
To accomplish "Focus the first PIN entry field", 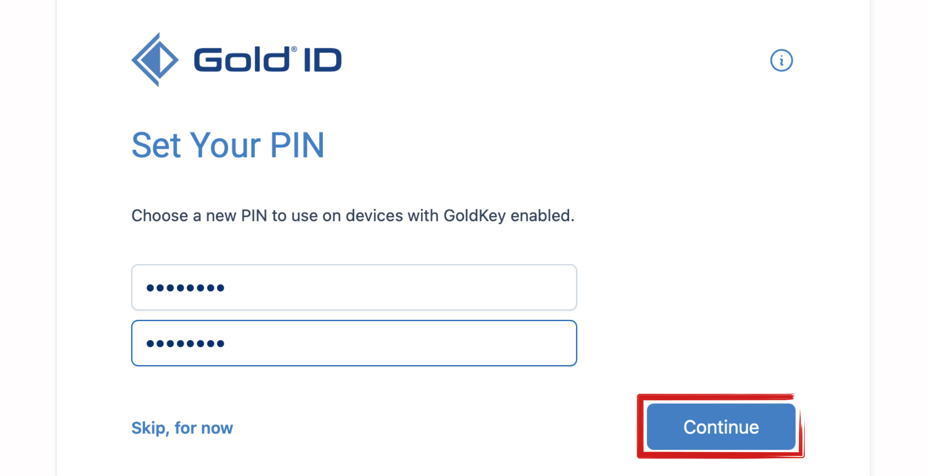I will coord(354,287).
